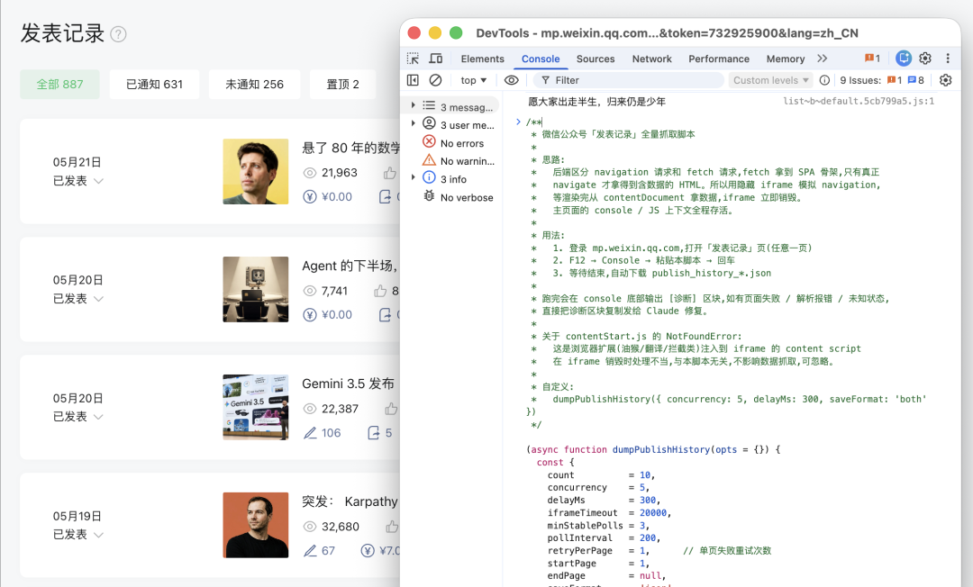Viewport: 973px width, 587px height.
Task: Select the inspect element picker icon
Action: point(413,59)
